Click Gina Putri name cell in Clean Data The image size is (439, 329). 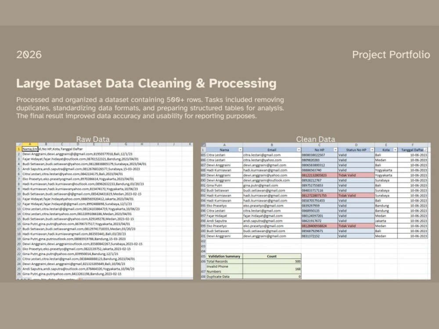point(224,186)
